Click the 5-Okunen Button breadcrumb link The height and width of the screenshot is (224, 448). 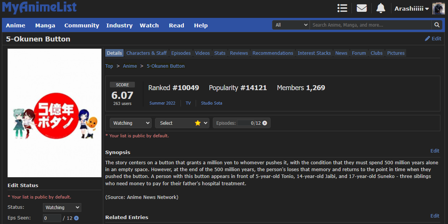[166, 66]
